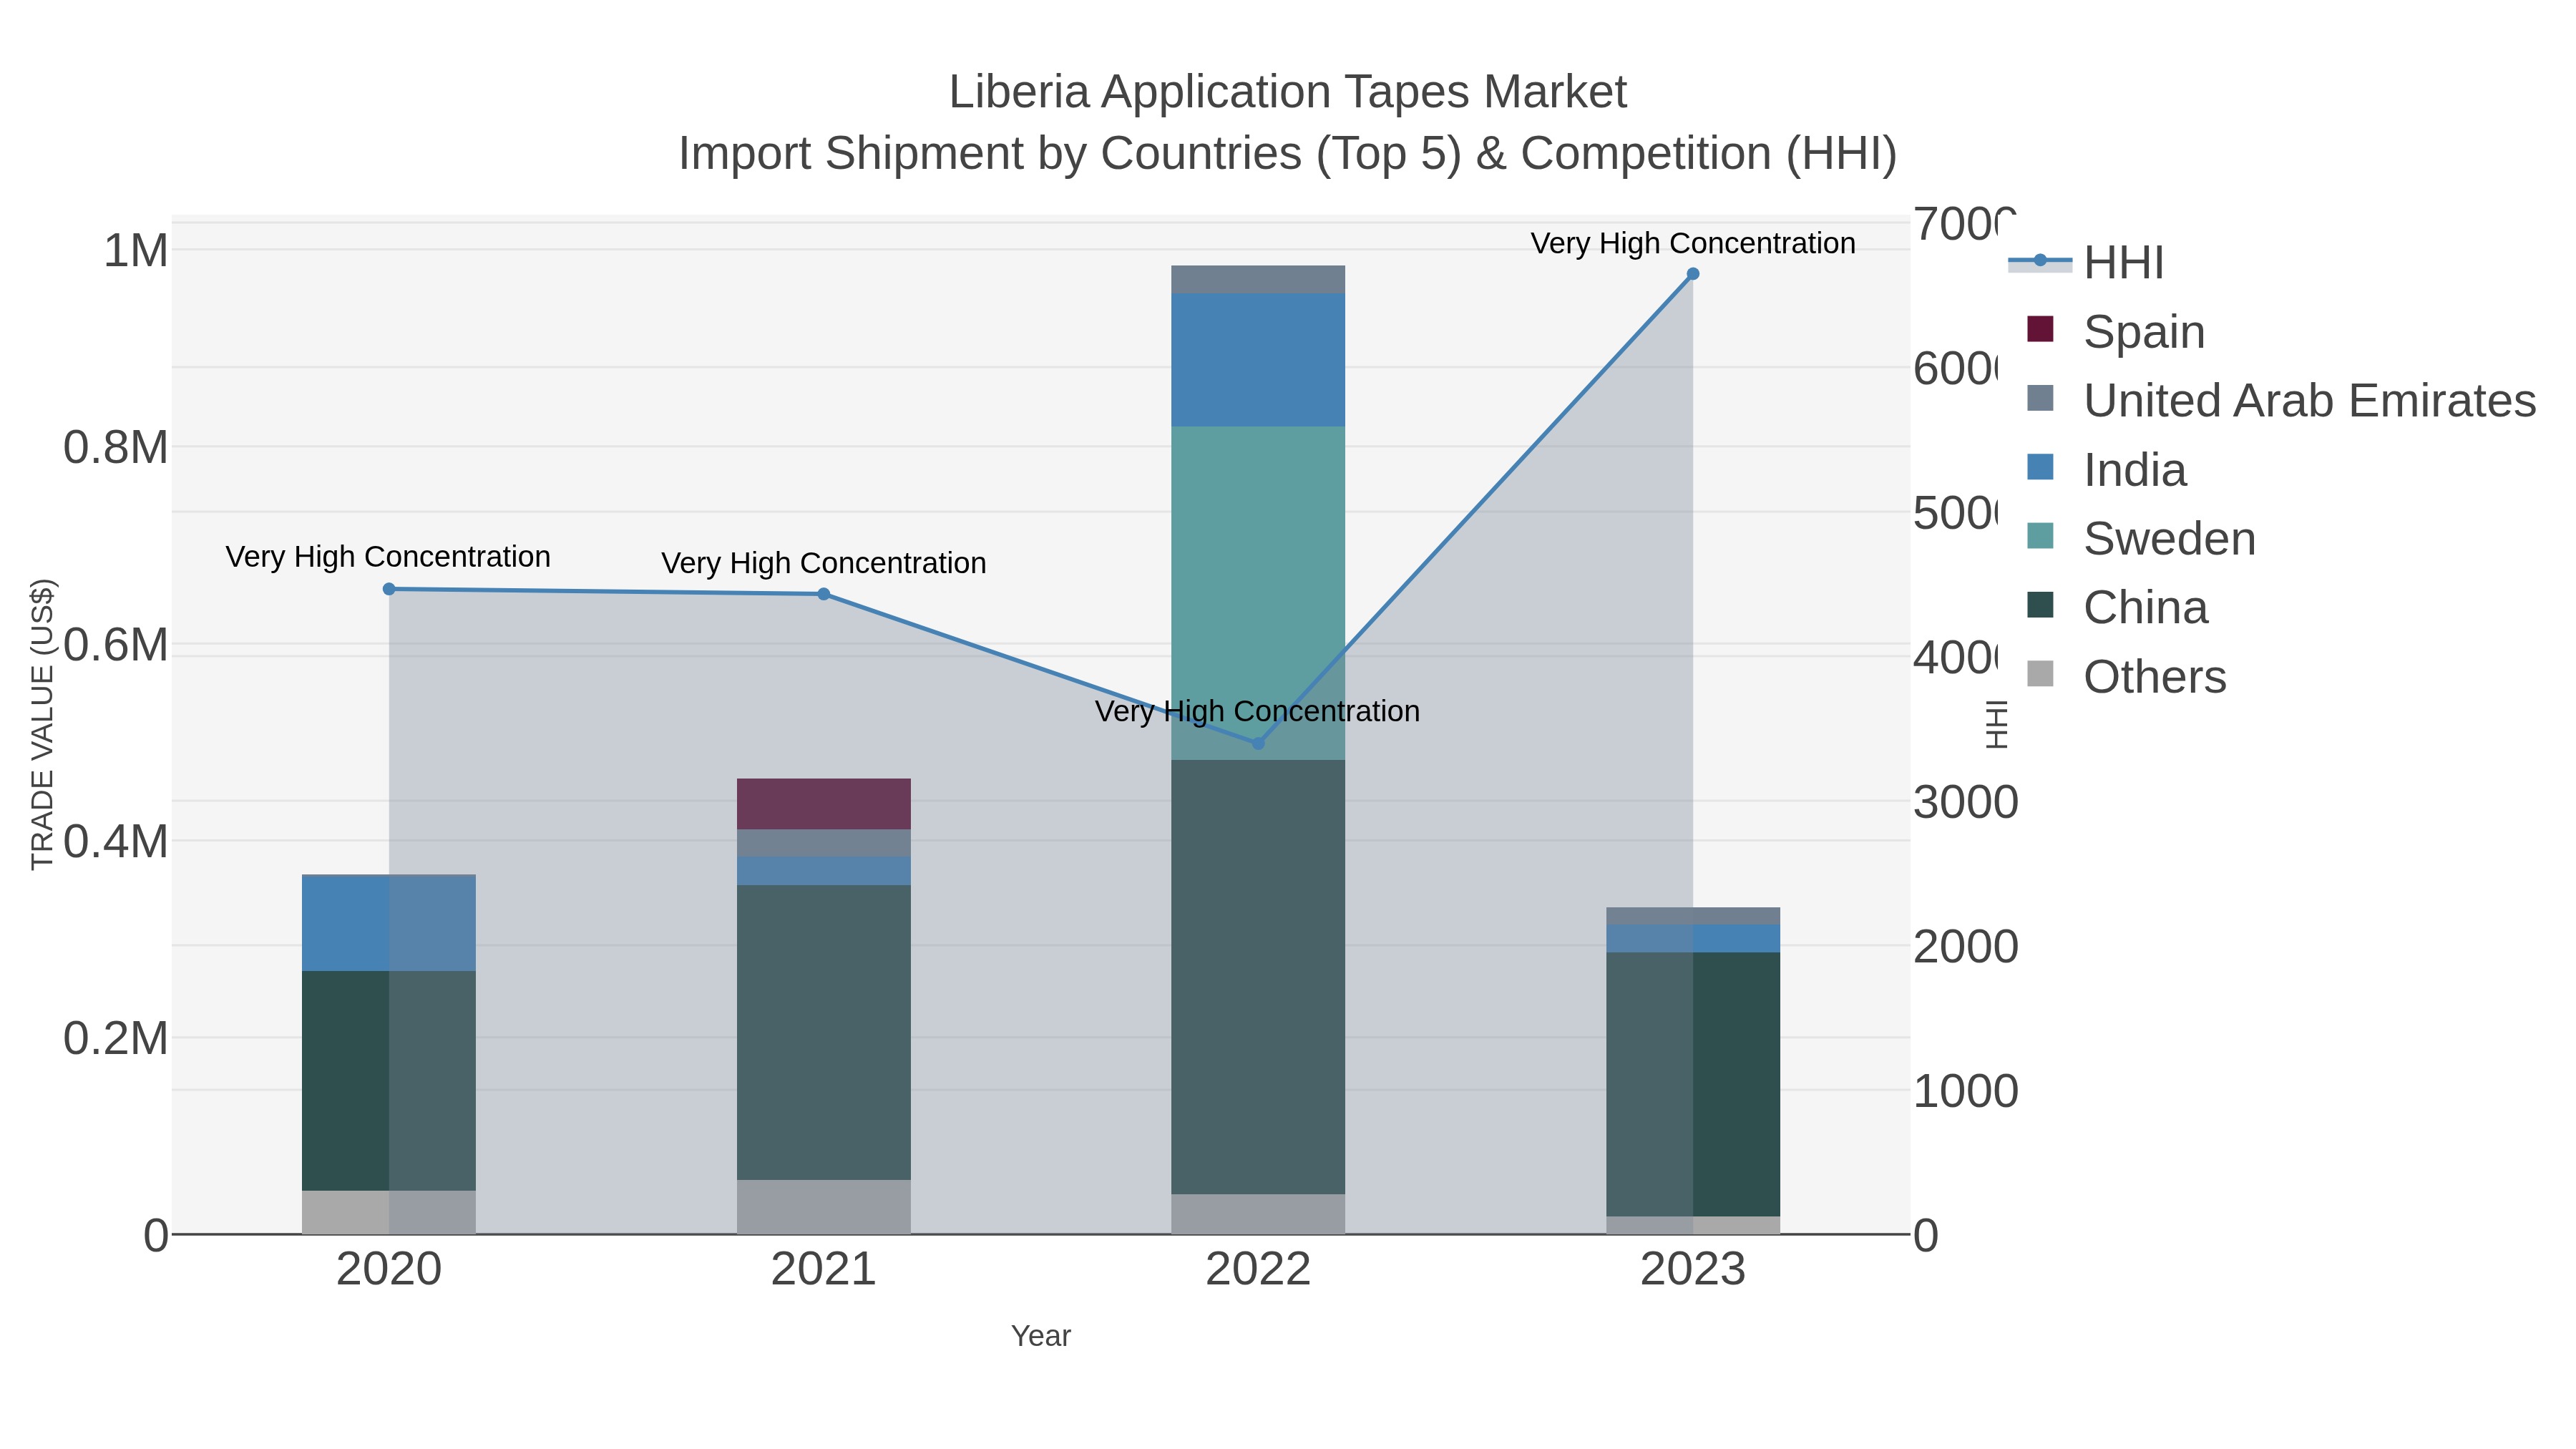This screenshot has height=1449, width=2576.
Task: Click the China segment of 2022 bar
Action: point(1258,977)
